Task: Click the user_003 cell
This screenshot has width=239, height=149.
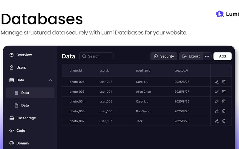Action: click(106, 82)
